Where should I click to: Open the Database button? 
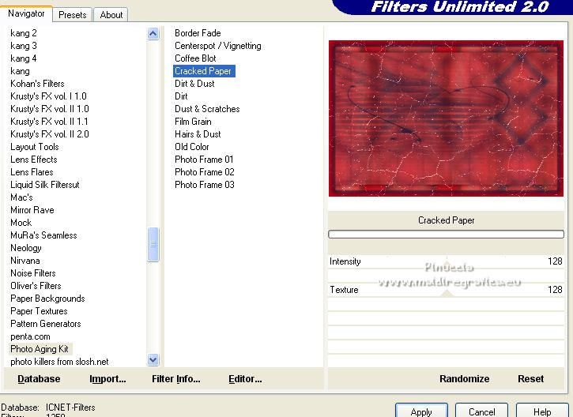[x=39, y=379]
